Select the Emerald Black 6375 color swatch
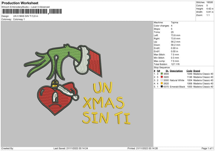 162,87
